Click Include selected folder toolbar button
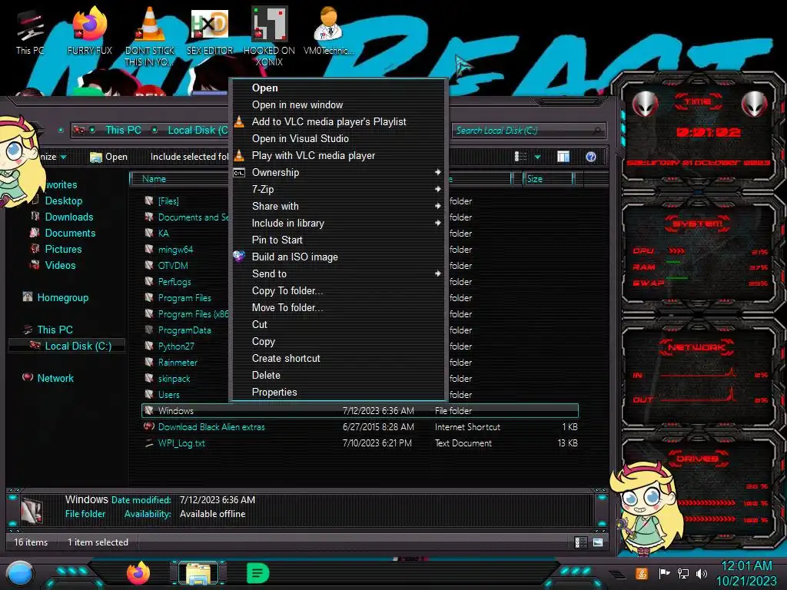The height and width of the screenshot is (590, 787). coord(189,157)
